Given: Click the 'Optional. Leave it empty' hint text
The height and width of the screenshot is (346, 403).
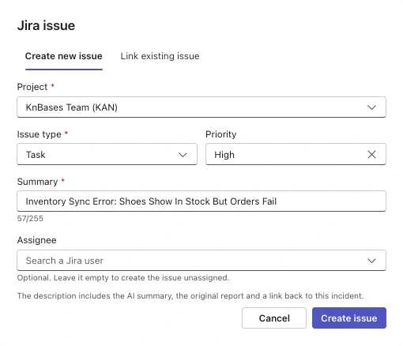Looking at the screenshot, I should (x=123, y=278).
